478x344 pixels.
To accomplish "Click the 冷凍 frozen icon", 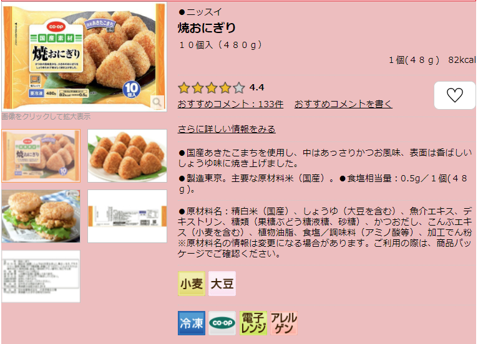I will pos(192,323).
